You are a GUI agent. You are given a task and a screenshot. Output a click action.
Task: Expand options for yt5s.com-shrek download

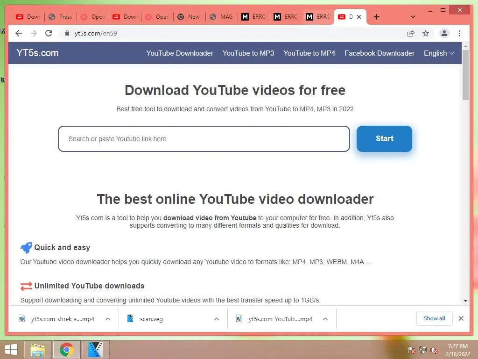(108, 319)
